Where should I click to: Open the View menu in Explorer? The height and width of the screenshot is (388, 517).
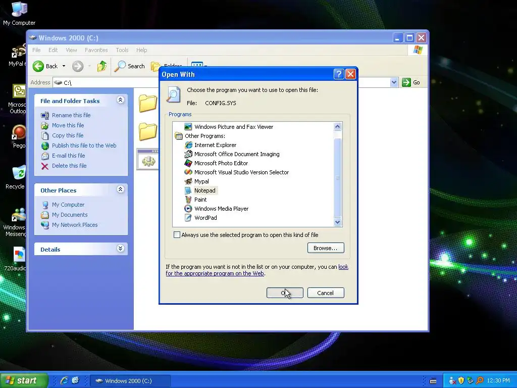click(x=71, y=50)
